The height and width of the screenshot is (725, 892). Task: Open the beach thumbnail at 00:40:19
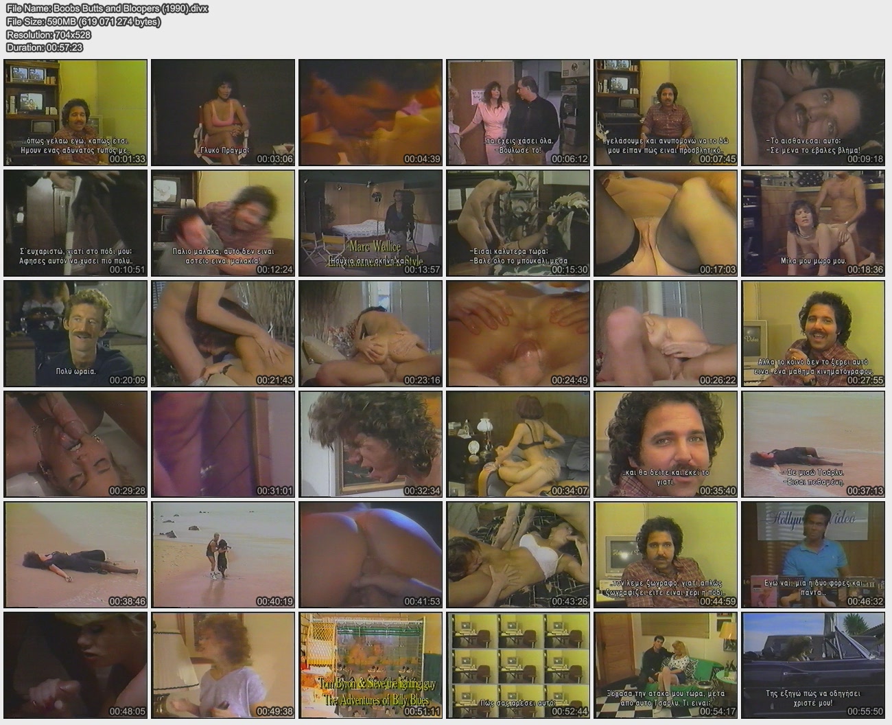pos(223,555)
